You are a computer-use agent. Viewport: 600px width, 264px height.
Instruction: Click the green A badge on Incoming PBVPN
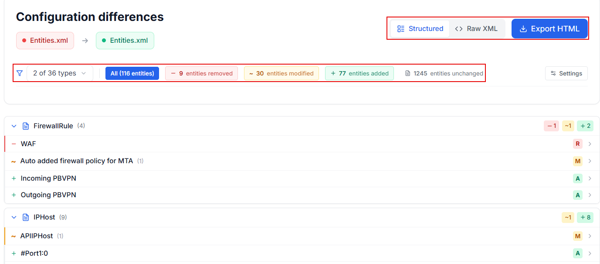(x=578, y=178)
